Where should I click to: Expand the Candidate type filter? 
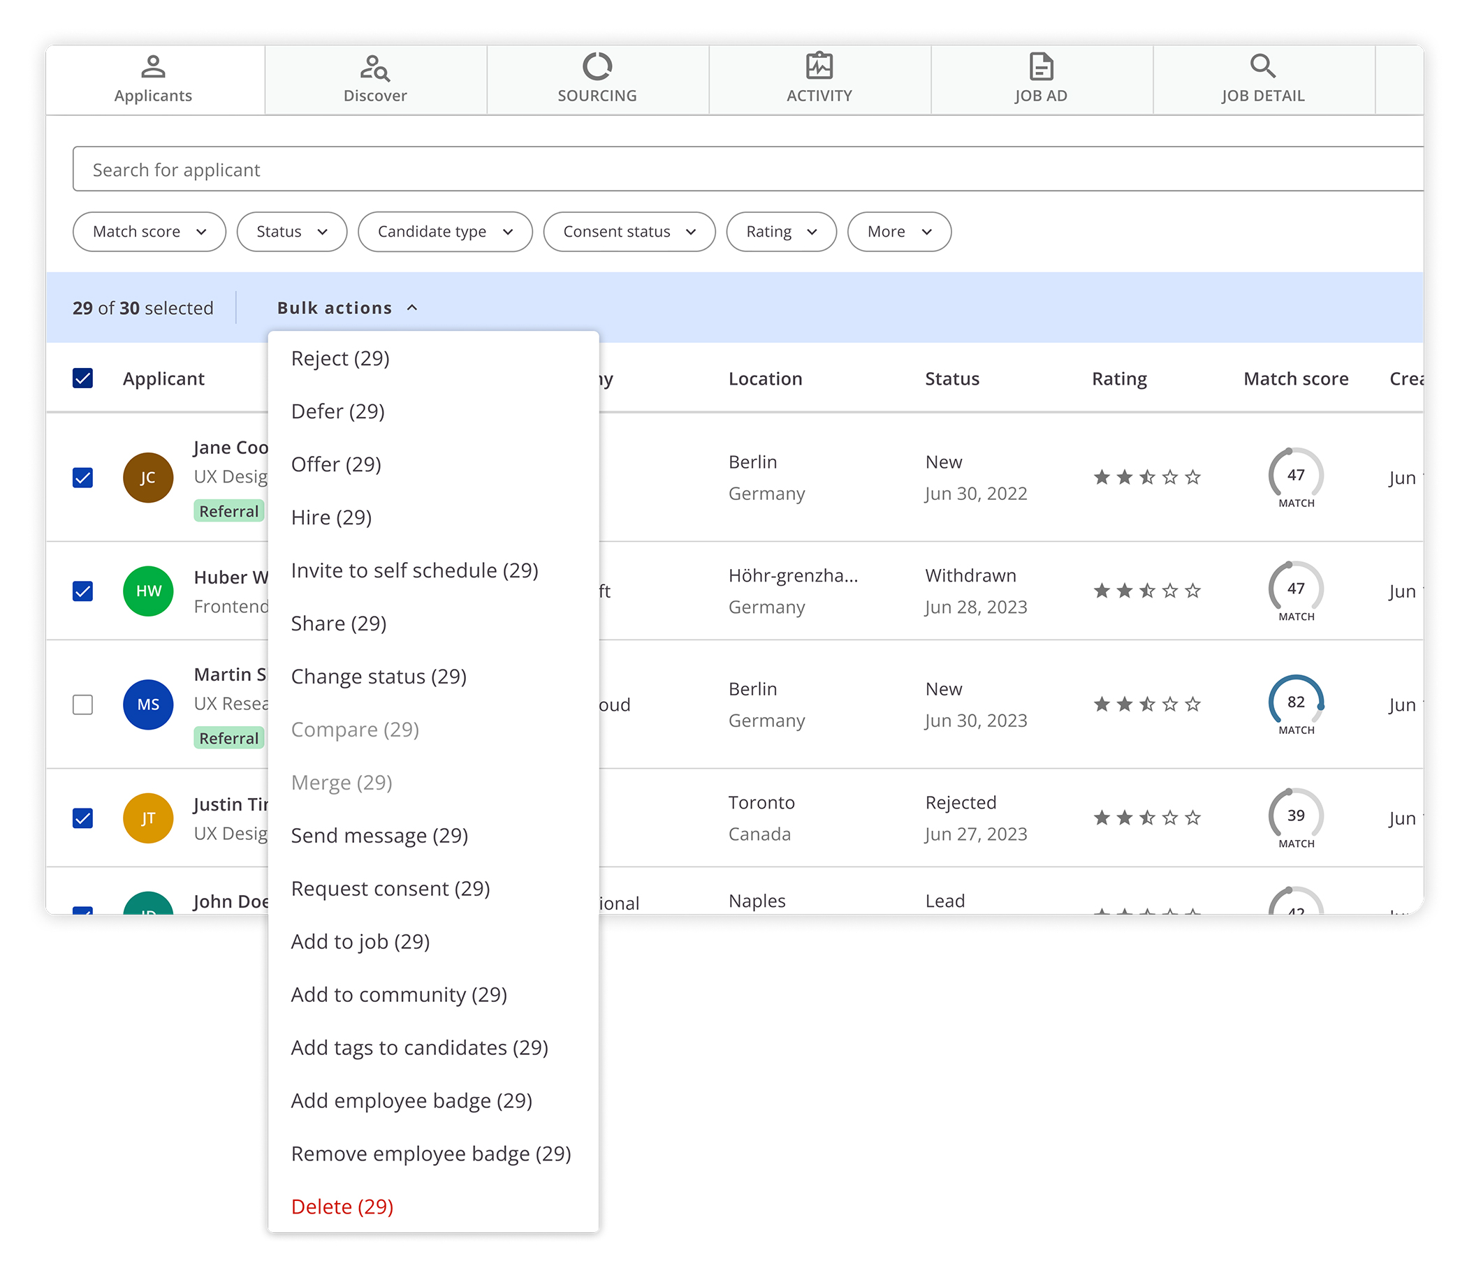444,231
